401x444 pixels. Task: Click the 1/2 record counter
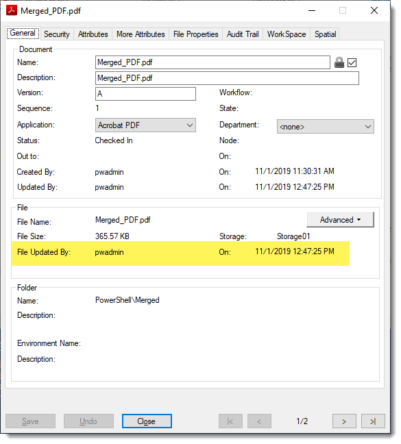coord(302,421)
